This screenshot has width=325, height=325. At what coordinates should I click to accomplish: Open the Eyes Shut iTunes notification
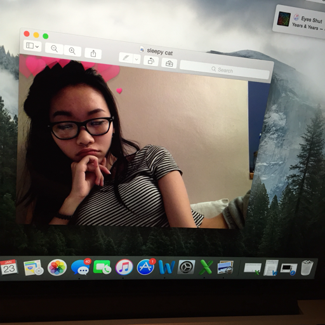(x=300, y=22)
